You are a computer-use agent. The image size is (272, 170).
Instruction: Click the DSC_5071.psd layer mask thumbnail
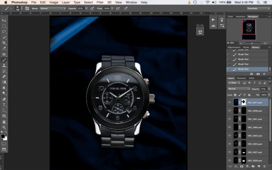pos(244,102)
